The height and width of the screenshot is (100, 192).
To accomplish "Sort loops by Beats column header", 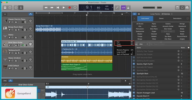I will point(183,48).
